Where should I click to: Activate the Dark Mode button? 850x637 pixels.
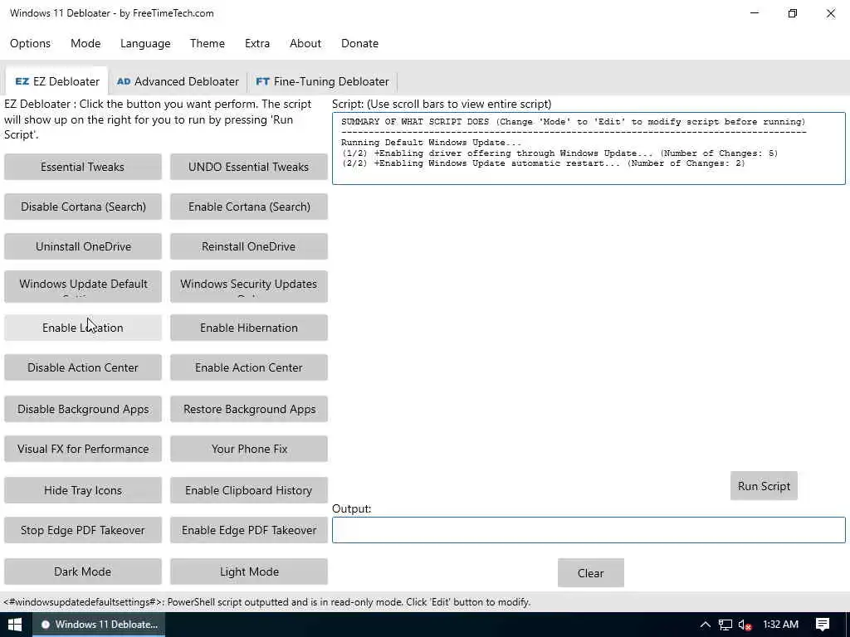pyautogui.click(x=82, y=571)
